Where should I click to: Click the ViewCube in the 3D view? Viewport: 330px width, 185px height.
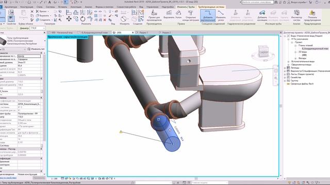coord(263,51)
